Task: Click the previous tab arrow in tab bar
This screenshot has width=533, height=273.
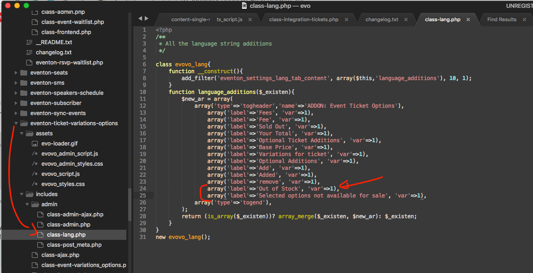Action: point(140,19)
